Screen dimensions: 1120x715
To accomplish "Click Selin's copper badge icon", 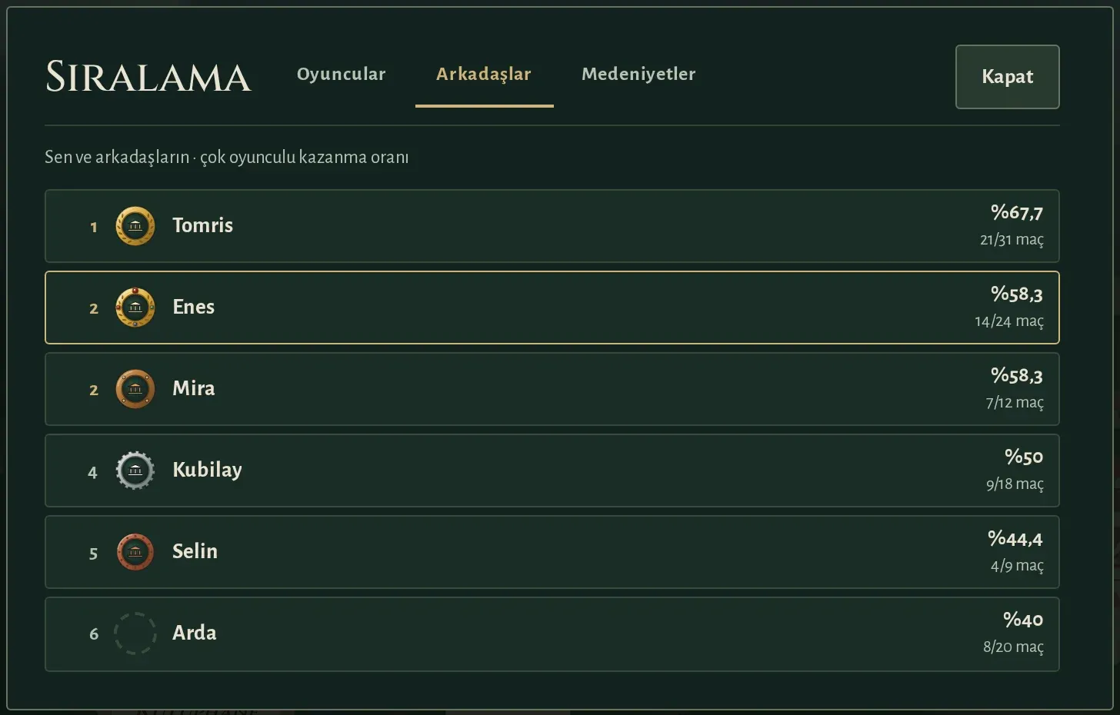I will point(135,552).
